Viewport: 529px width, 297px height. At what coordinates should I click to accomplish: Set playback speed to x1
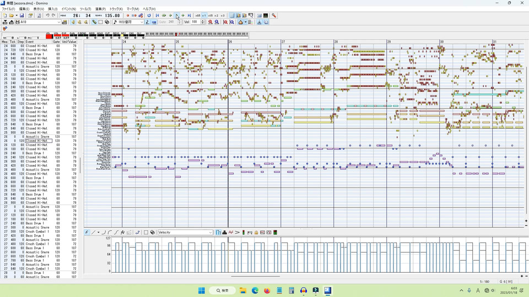(x=204, y=15)
